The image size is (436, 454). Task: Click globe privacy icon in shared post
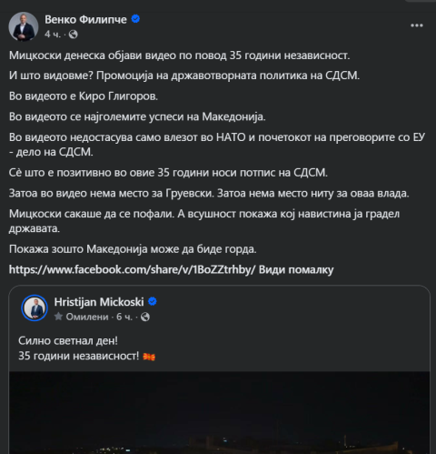pos(145,317)
